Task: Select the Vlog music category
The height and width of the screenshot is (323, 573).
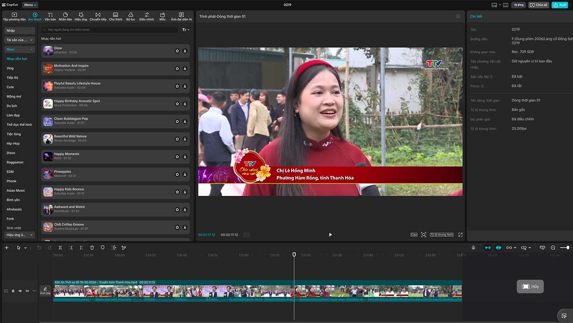Action: [x=10, y=68]
